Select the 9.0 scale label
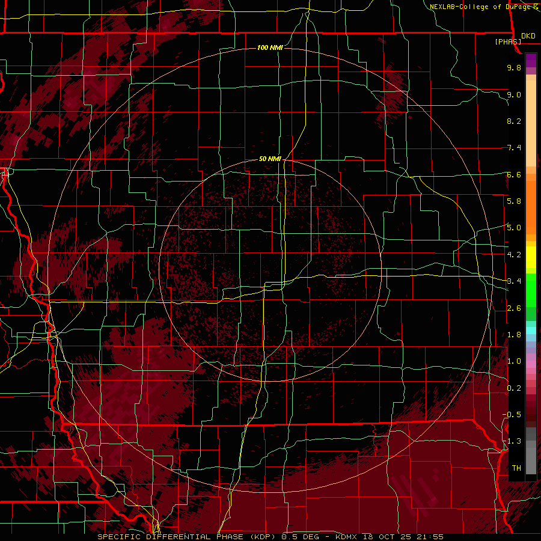The width and height of the screenshot is (541, 541). (x=514, y=94)
